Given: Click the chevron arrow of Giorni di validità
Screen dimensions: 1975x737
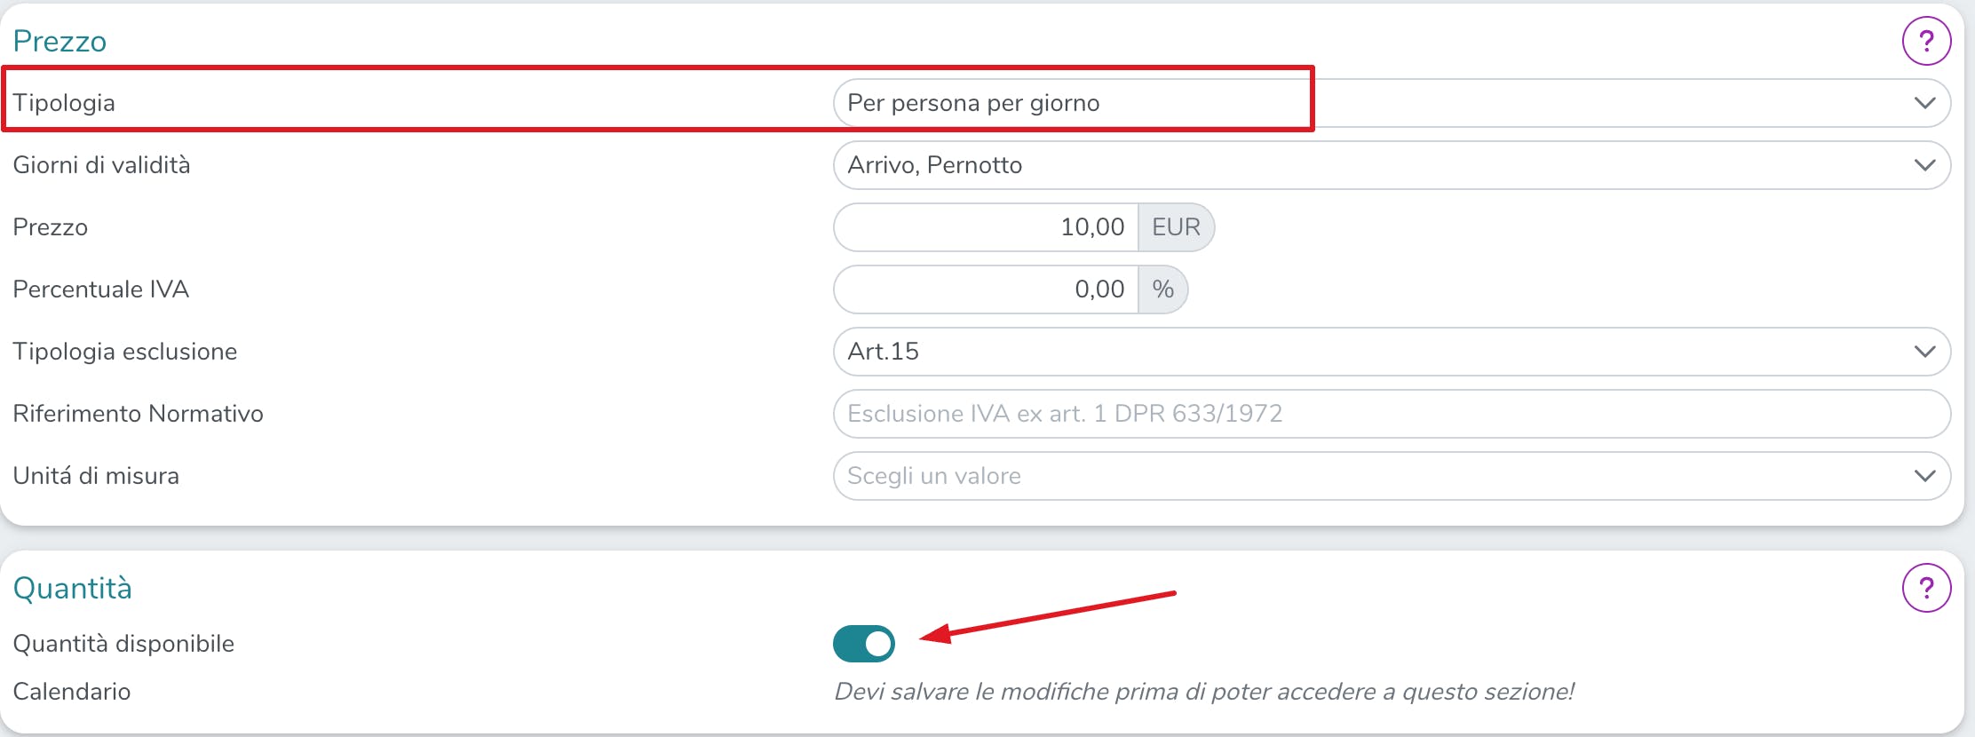Looking at the screenshot, I should [1924, 165].
